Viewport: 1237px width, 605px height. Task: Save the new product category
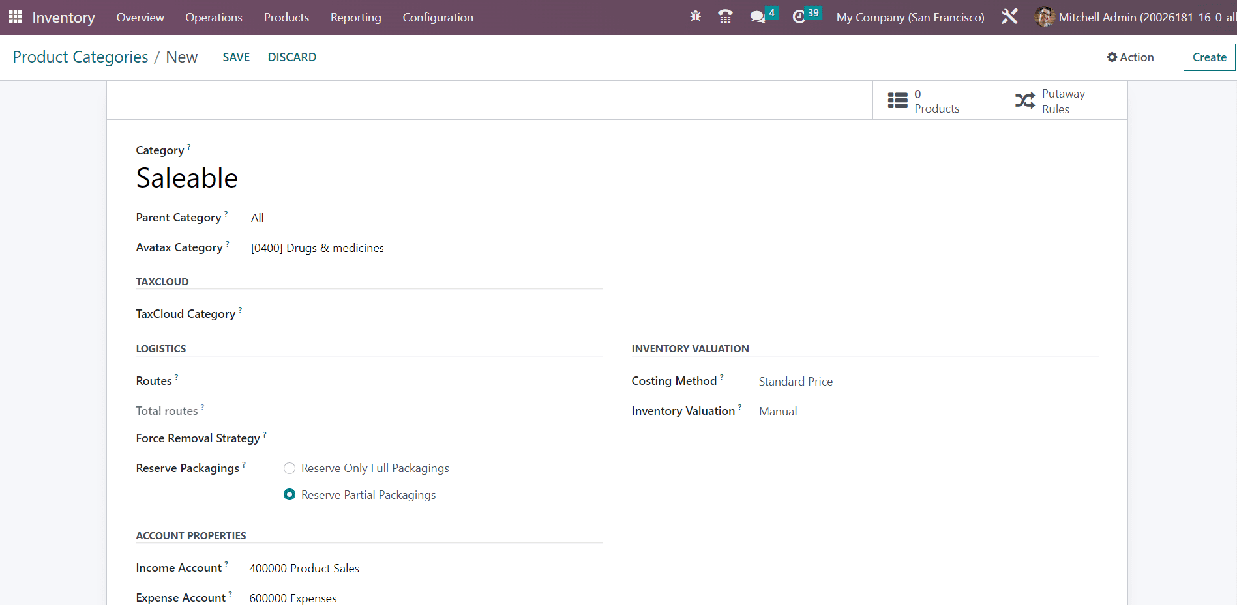click(236, 57)
